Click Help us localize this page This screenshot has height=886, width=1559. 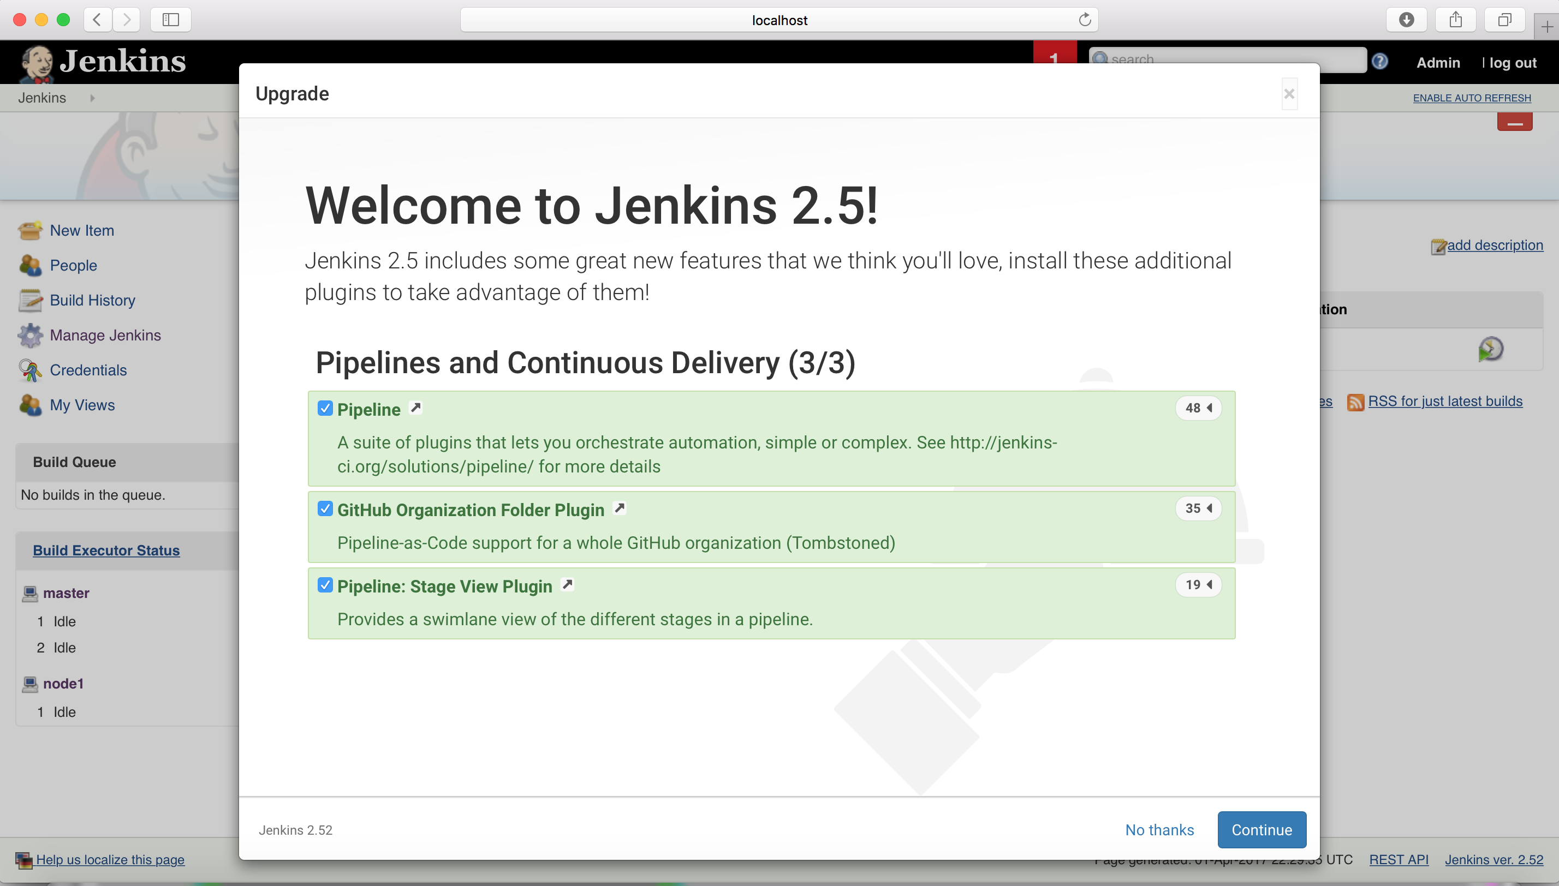pyautogui.click(x=110, y=859)
